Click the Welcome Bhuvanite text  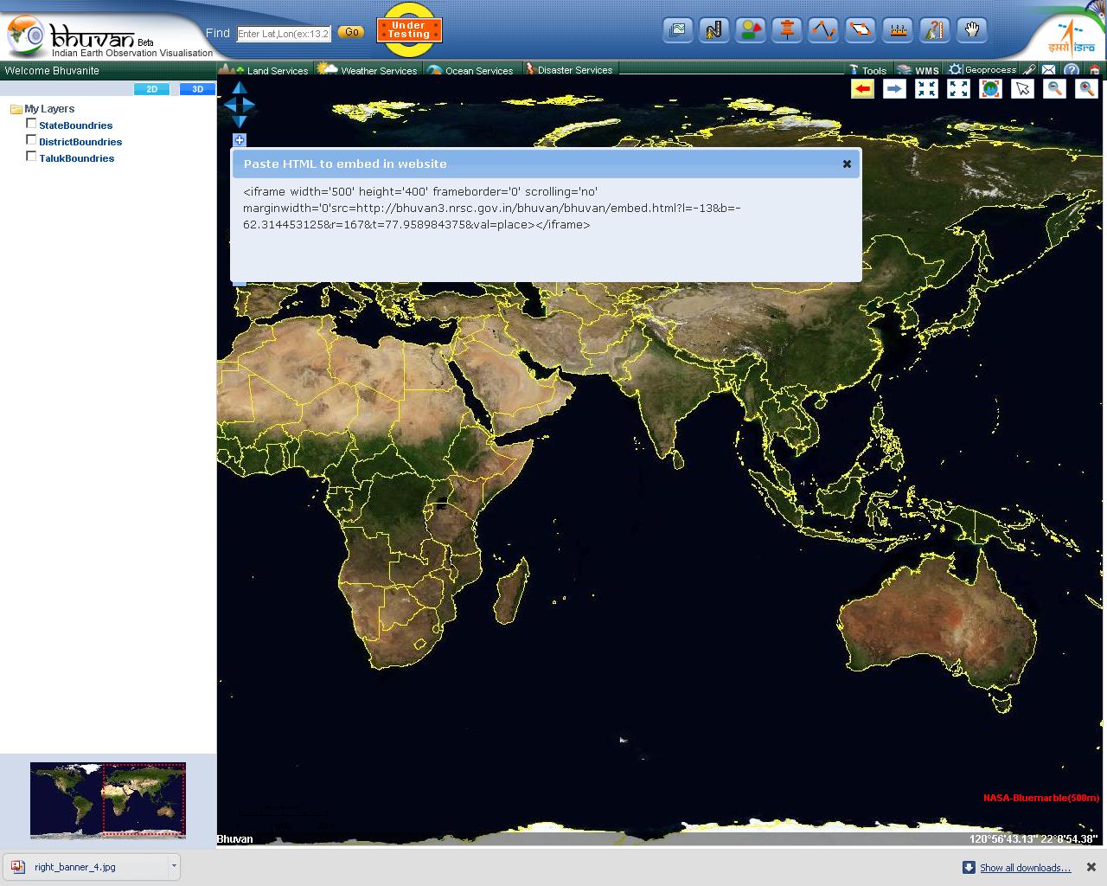[x=52, y=71]
